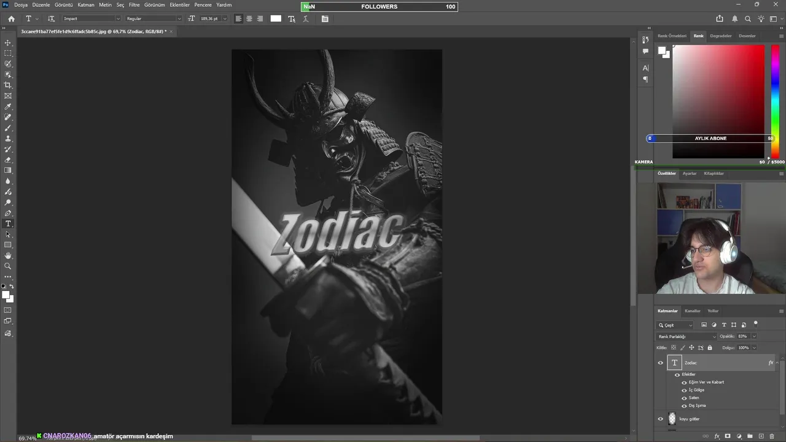Image resolution: width=786 pixels, height=442 pixels.
Task: Select the Gradient tool
Action: coord(8,171)
